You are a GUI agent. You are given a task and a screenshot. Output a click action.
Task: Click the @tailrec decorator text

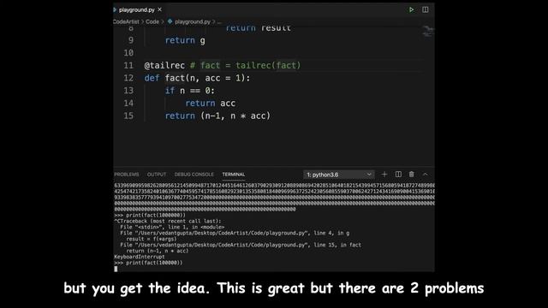164,65
